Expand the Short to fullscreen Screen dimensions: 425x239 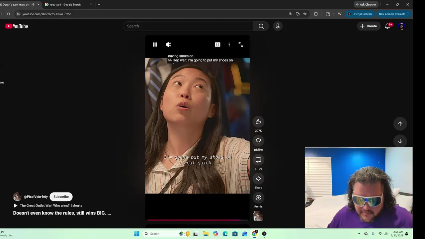coord(241,44)
